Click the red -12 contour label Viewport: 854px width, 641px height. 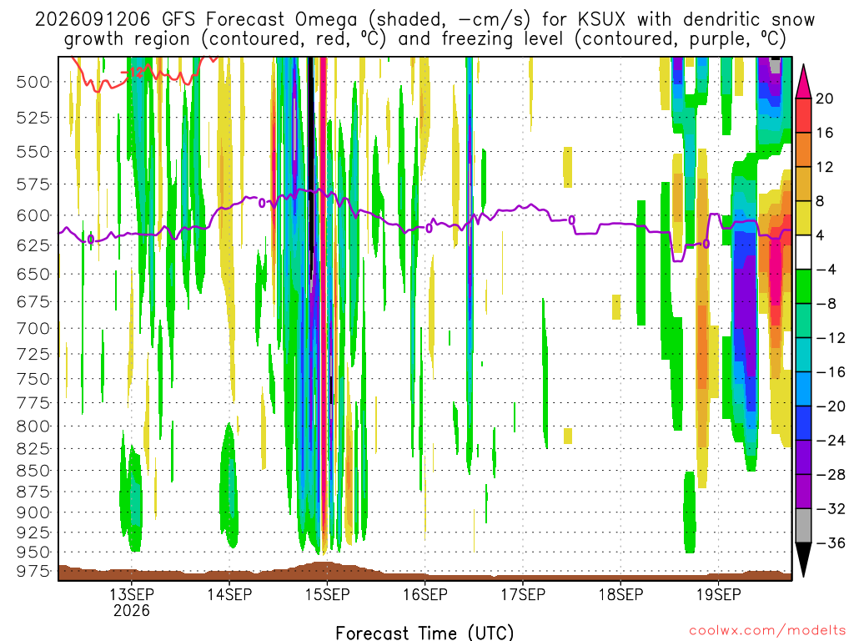pyautogui.click(x=133, y=72)
